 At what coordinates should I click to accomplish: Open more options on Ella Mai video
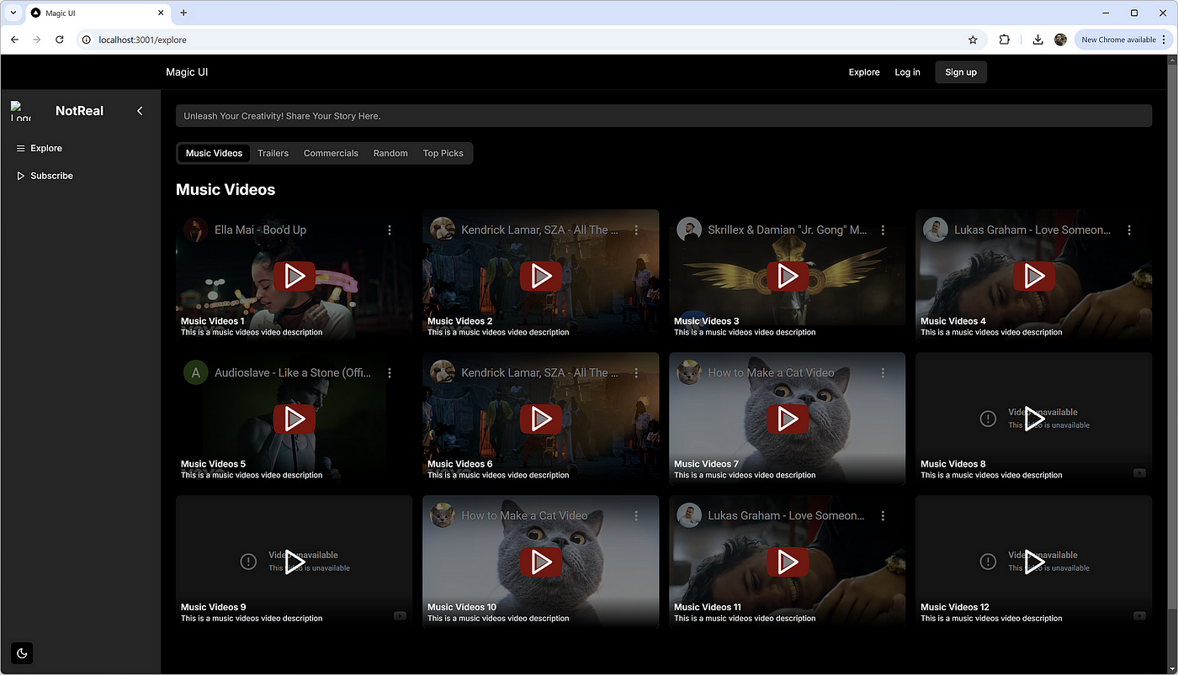tap(390, 229)
